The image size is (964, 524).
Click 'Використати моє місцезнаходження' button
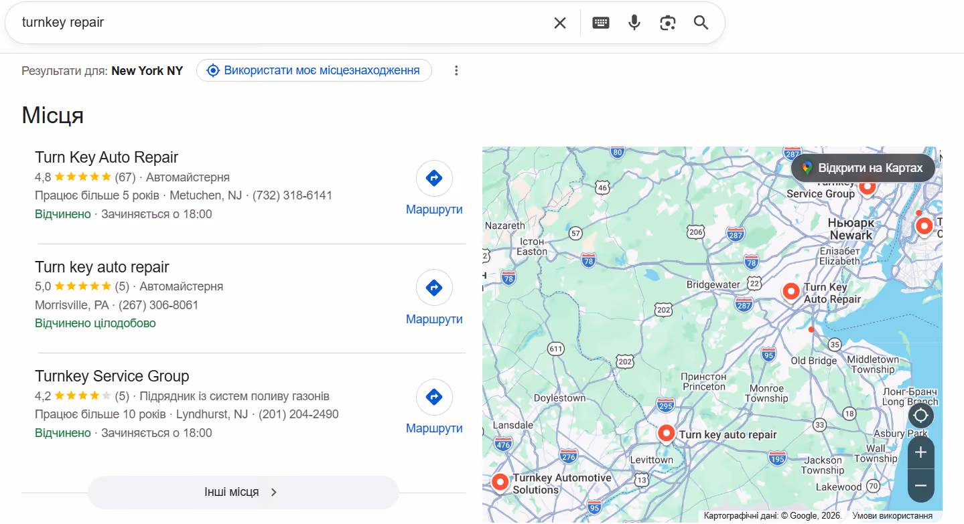(314, 70)
